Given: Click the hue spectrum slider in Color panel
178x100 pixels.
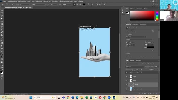Looking at the screenshot, I should [x=157, y=16].
